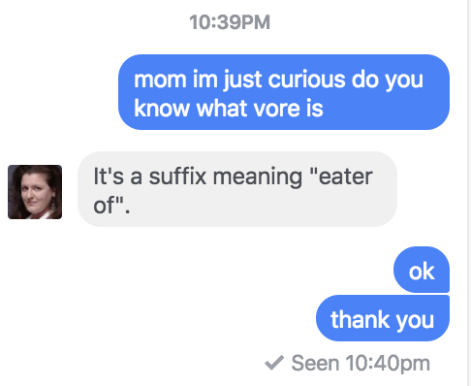
Task: Click the "10:40pm" time in the seen receipt
Action: click(x=388, y=364)
